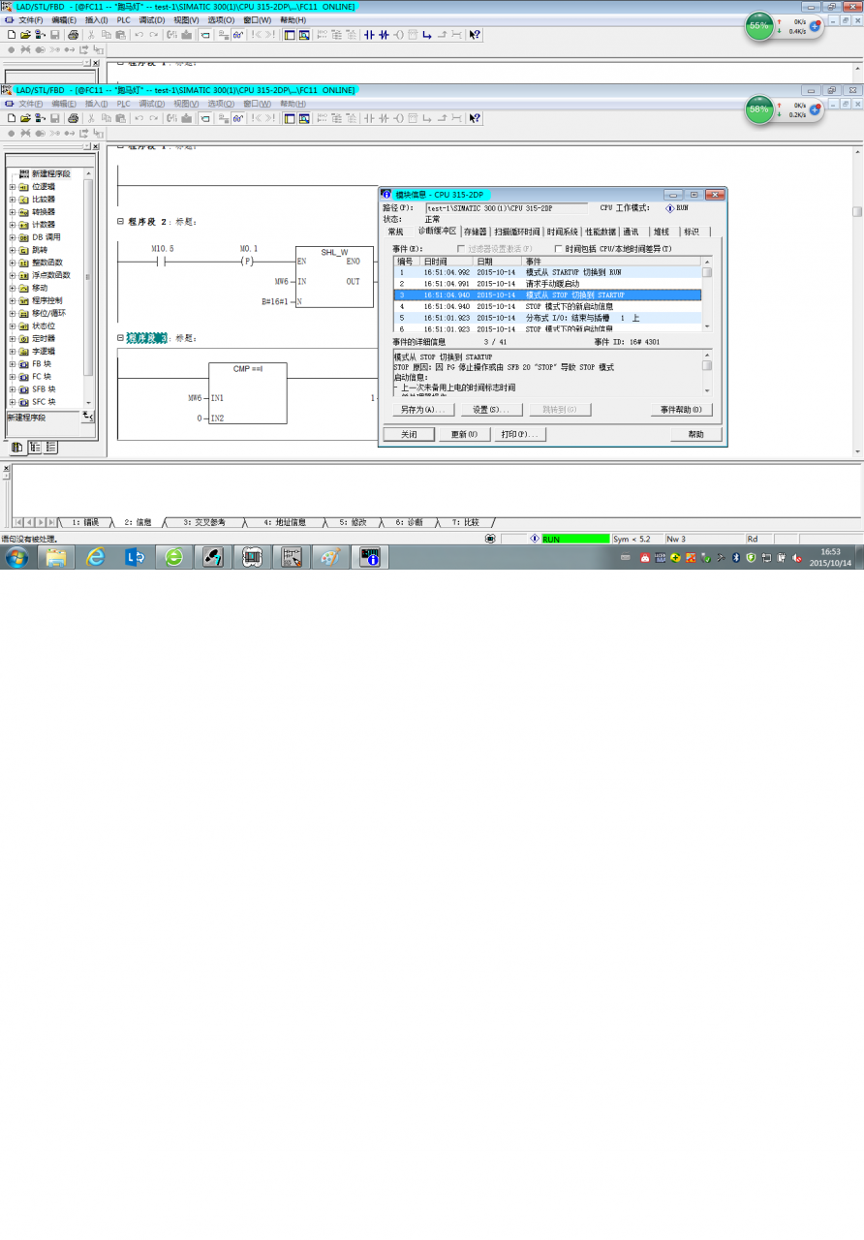Click the SFC 块 block icon in the tree
The image size is (864, 1240).
24,401
